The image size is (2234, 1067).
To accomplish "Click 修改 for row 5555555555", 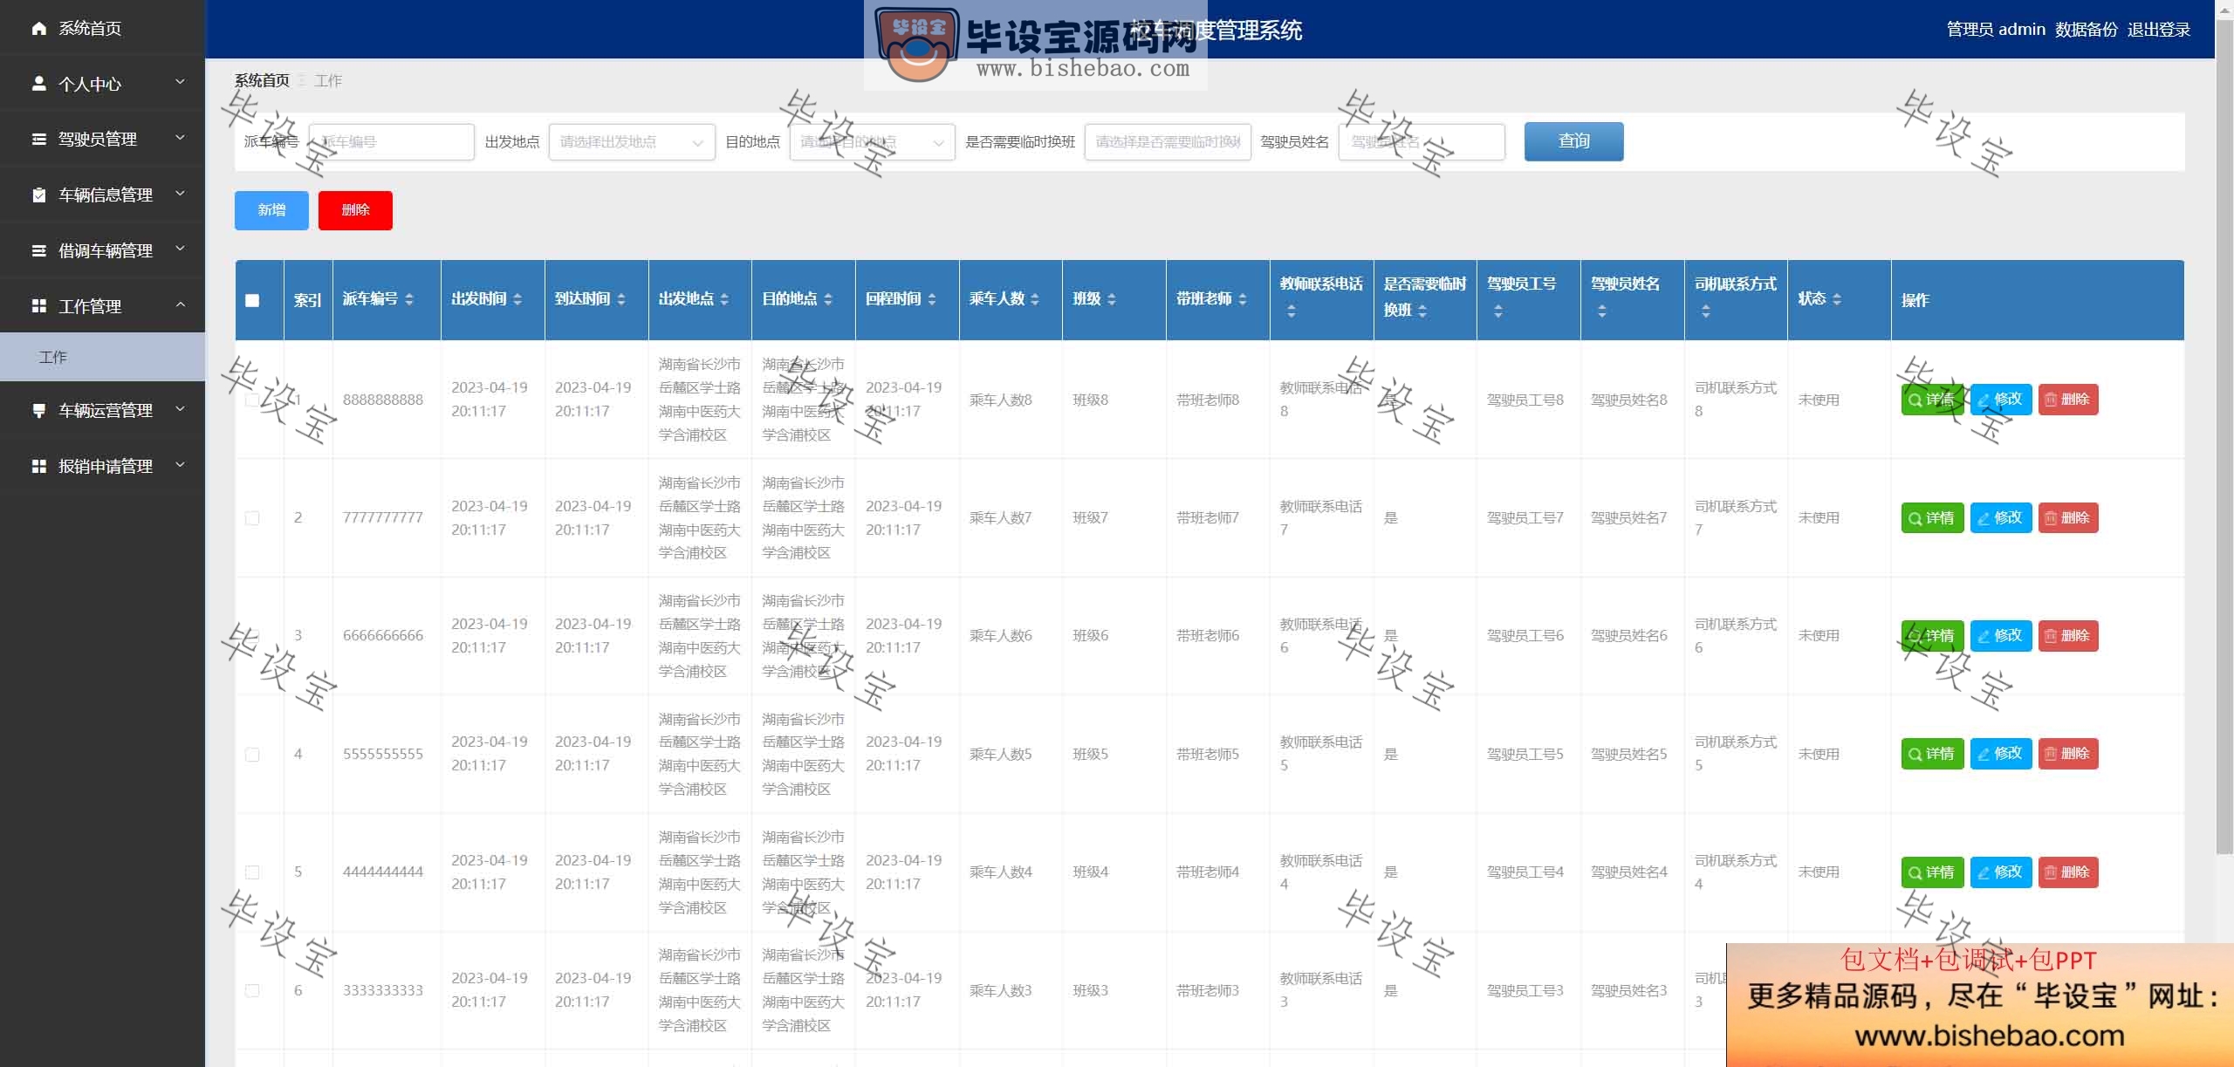I will [x=2001, y=754].
